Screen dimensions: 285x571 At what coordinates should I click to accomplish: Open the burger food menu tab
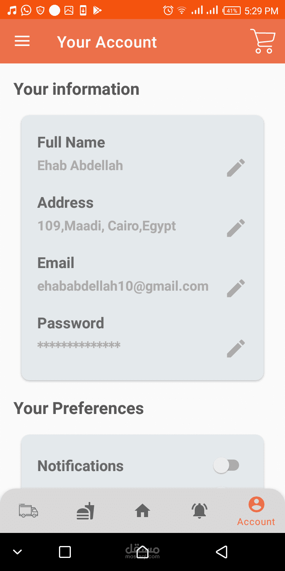pos(85,511)
